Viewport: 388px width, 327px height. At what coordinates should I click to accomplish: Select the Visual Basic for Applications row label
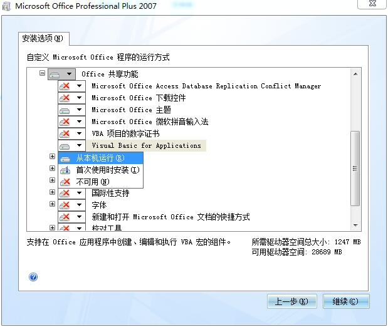coord(146,145)
